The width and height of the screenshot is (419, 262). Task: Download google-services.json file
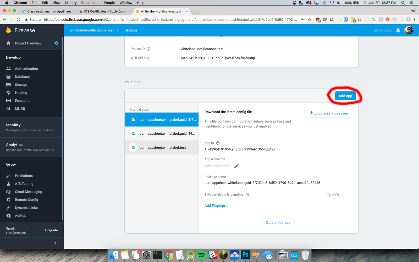coord(328,113)
